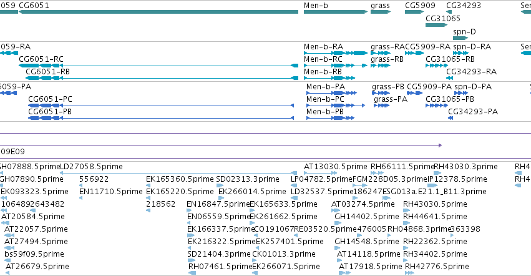Image resolution: width=531 pixels, height=276 pixels.
Task: Select transcript spn-D-RA
Action: (461, 53)
